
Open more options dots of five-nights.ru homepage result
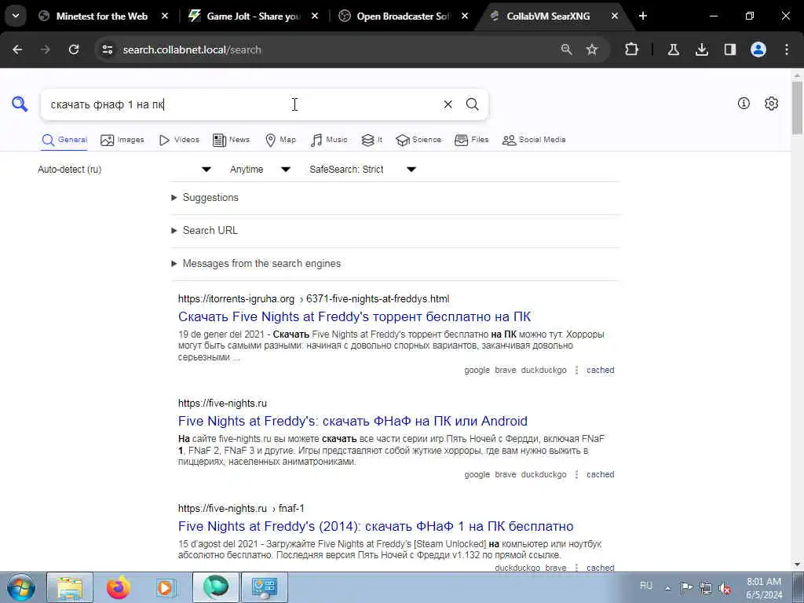point(577,475)
